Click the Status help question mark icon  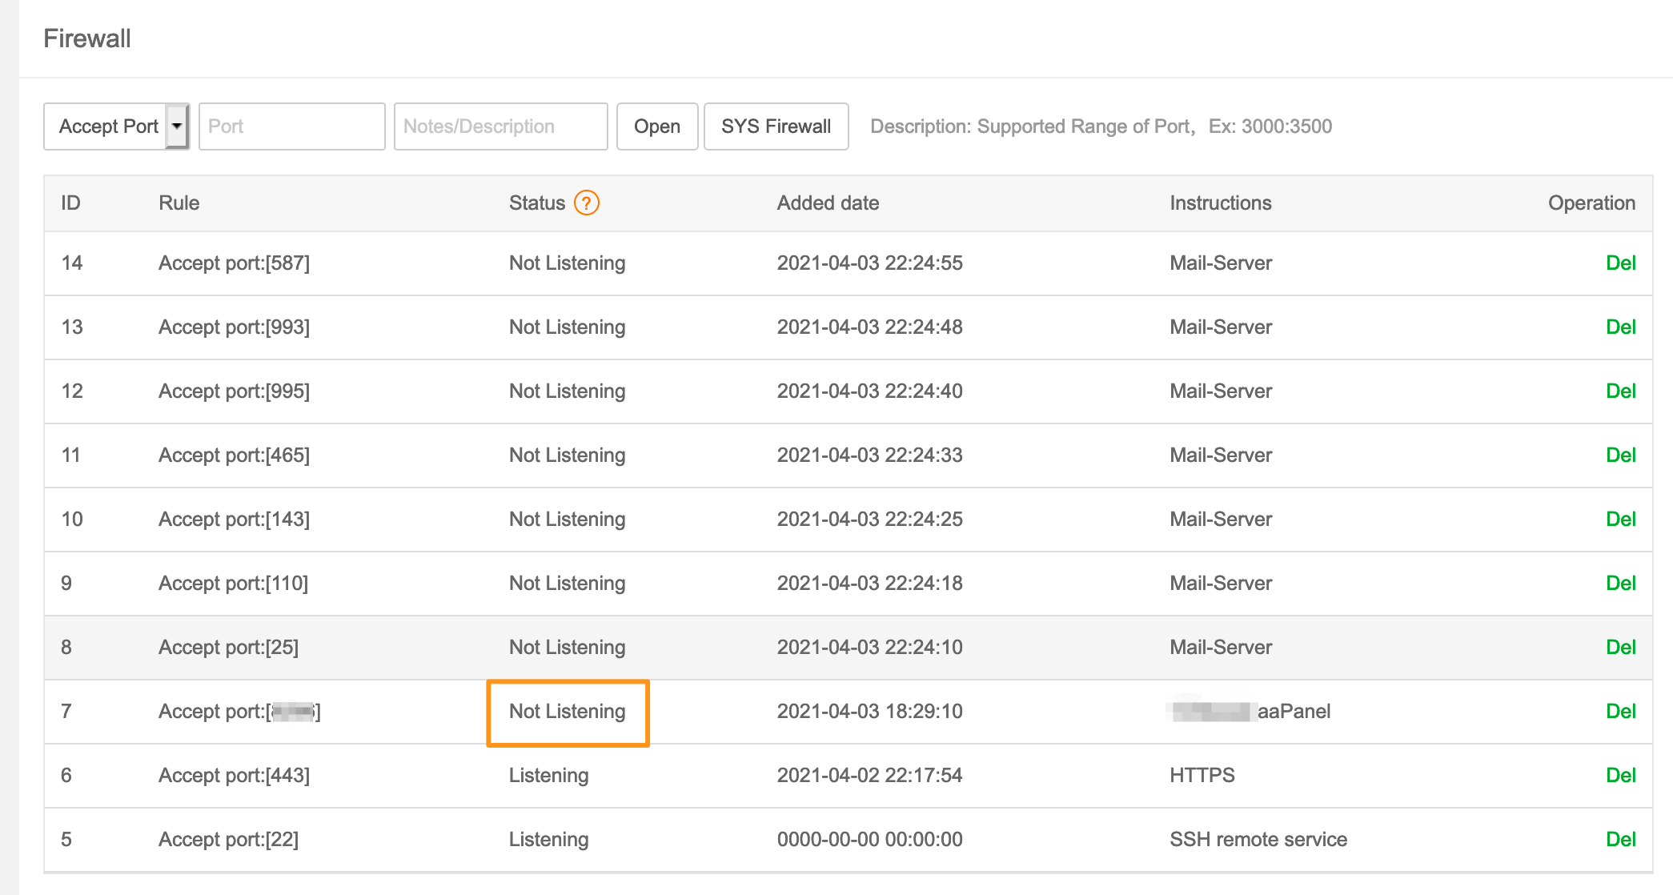coord(586,203)
